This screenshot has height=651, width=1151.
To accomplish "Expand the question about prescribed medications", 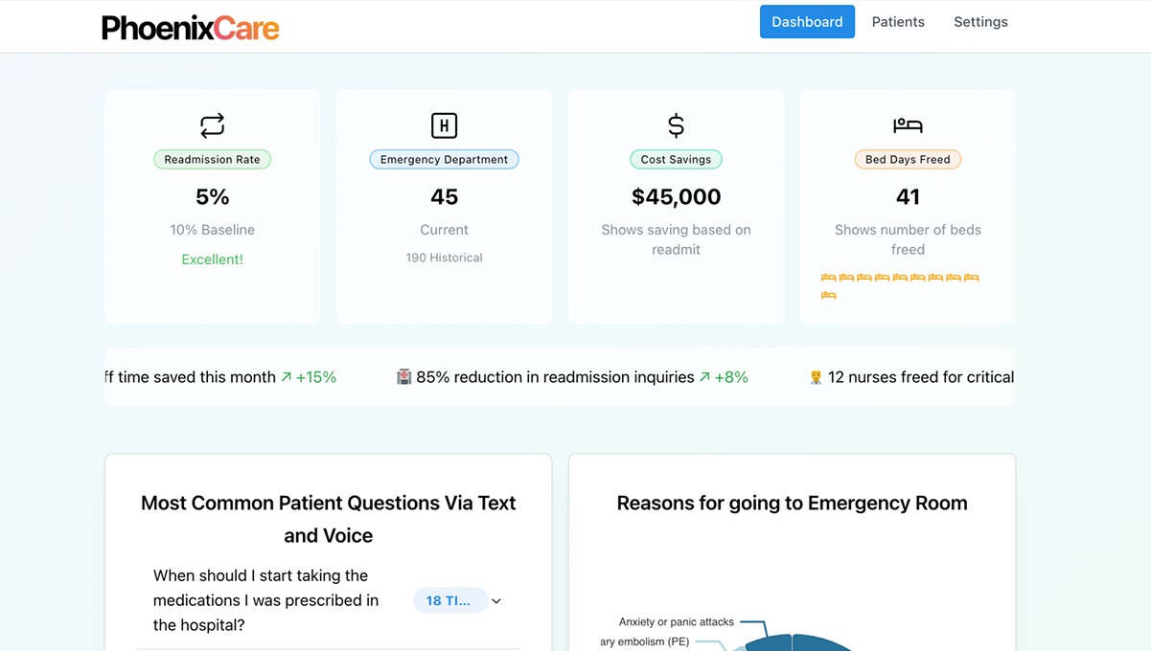I will click(x=265, y=600).
